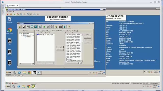This screenshot has height=91, width=163.
Task: Click the Reset VM icon in console toolbar
Action: (x=18, y=14)
